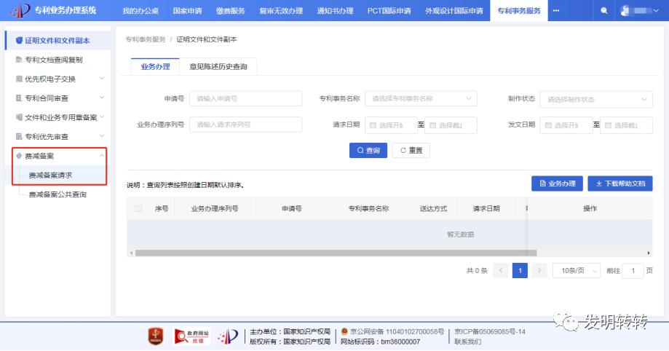The width and height of the screenshot is (669, 351).
Task: Click the 专利文档查阅复制 sidebar icon
Action: (x=19, y=60)
